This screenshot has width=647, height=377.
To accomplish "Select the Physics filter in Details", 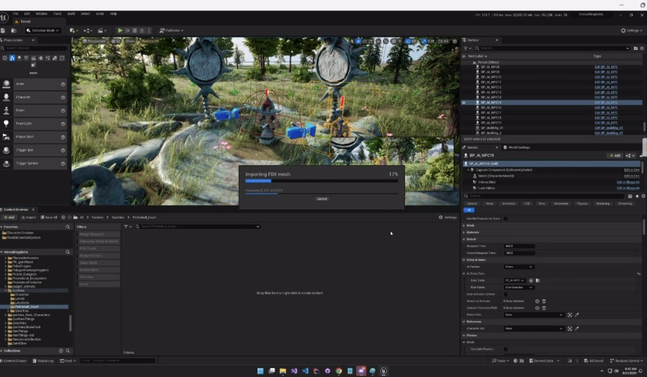I will tap(582, 204).
